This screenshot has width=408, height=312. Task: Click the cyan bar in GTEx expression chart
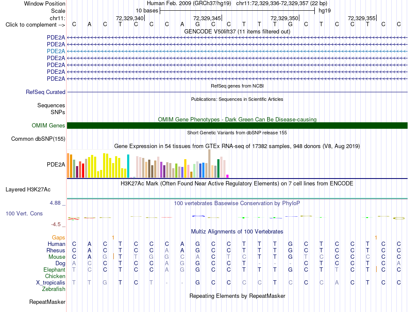point(128,166)
